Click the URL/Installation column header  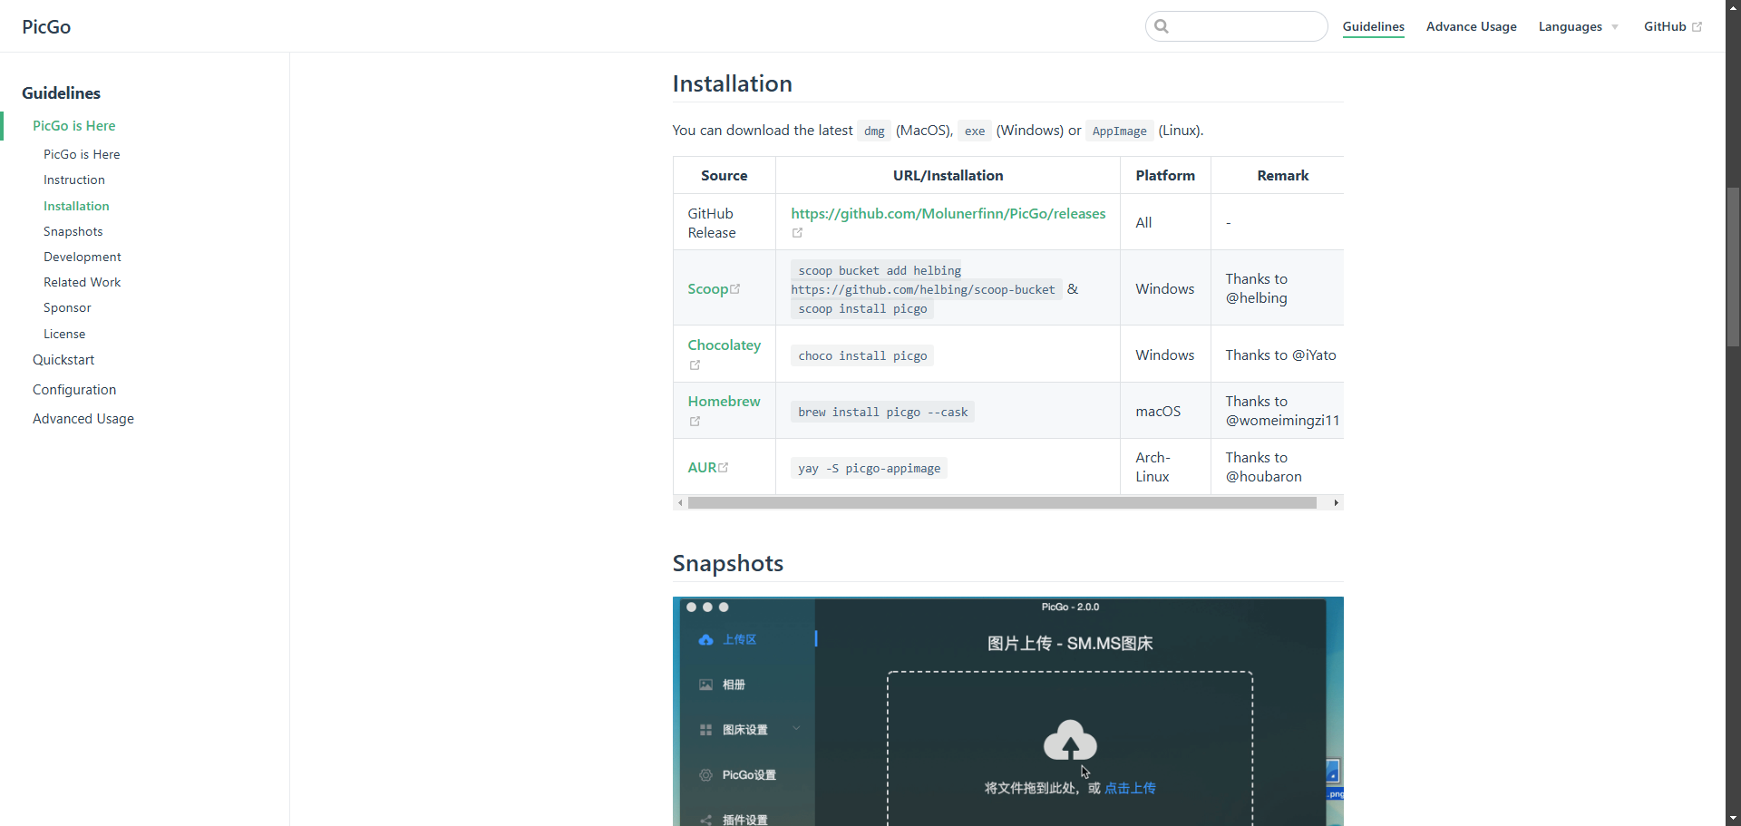click(948, 176)
